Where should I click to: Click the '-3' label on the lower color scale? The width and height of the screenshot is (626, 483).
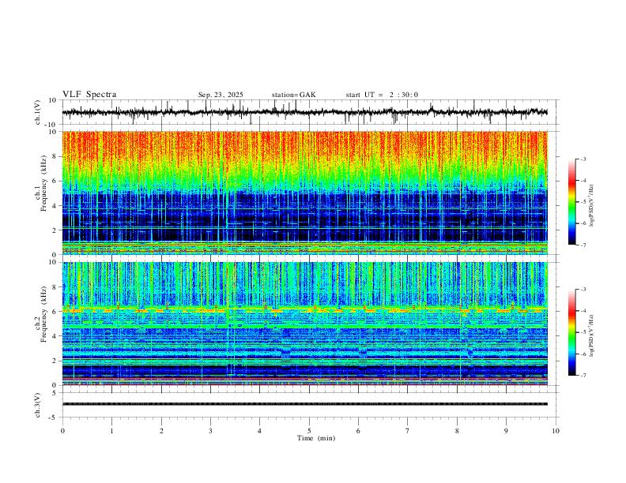[583, 290]
